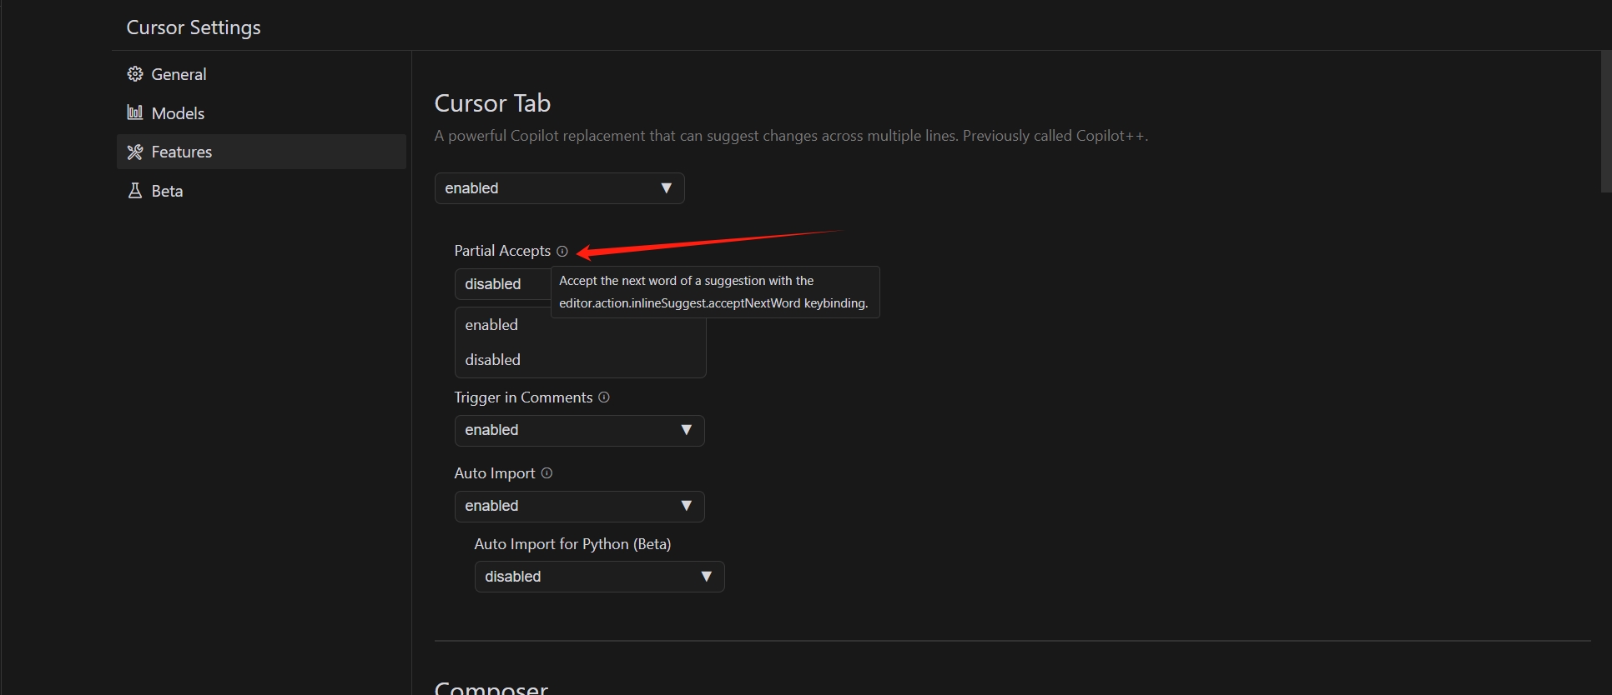Click the Auto Import label

click(x=495, y=473)
